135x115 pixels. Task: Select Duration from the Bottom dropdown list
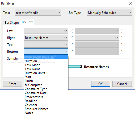pyautogui.click(x=46, y=61)
